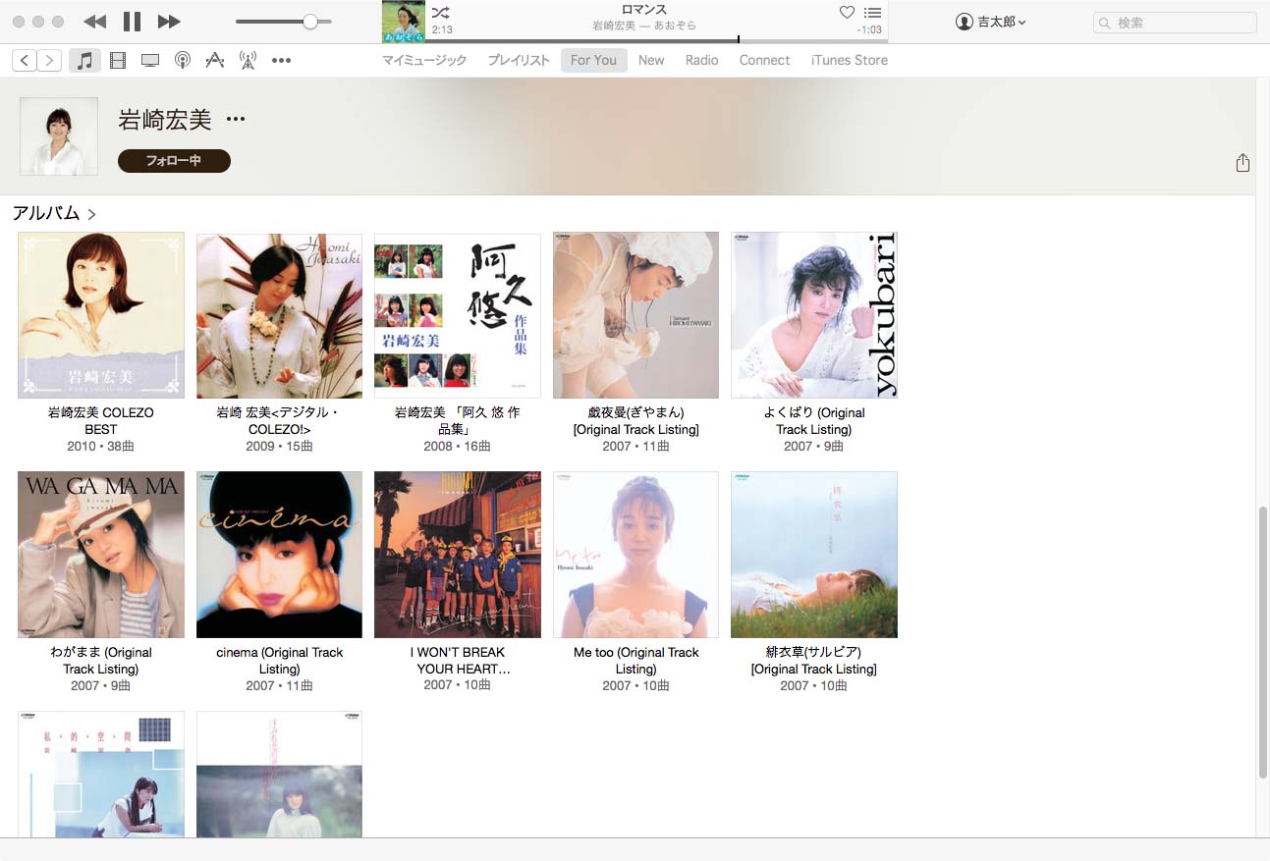Switch to the Apps library

[215, 61]
